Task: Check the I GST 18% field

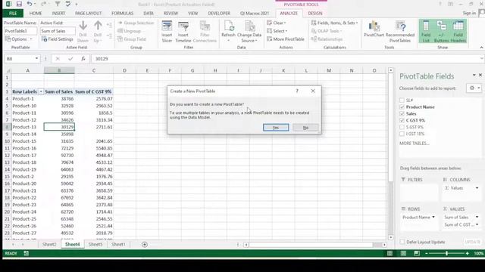Action: point(402,134)
